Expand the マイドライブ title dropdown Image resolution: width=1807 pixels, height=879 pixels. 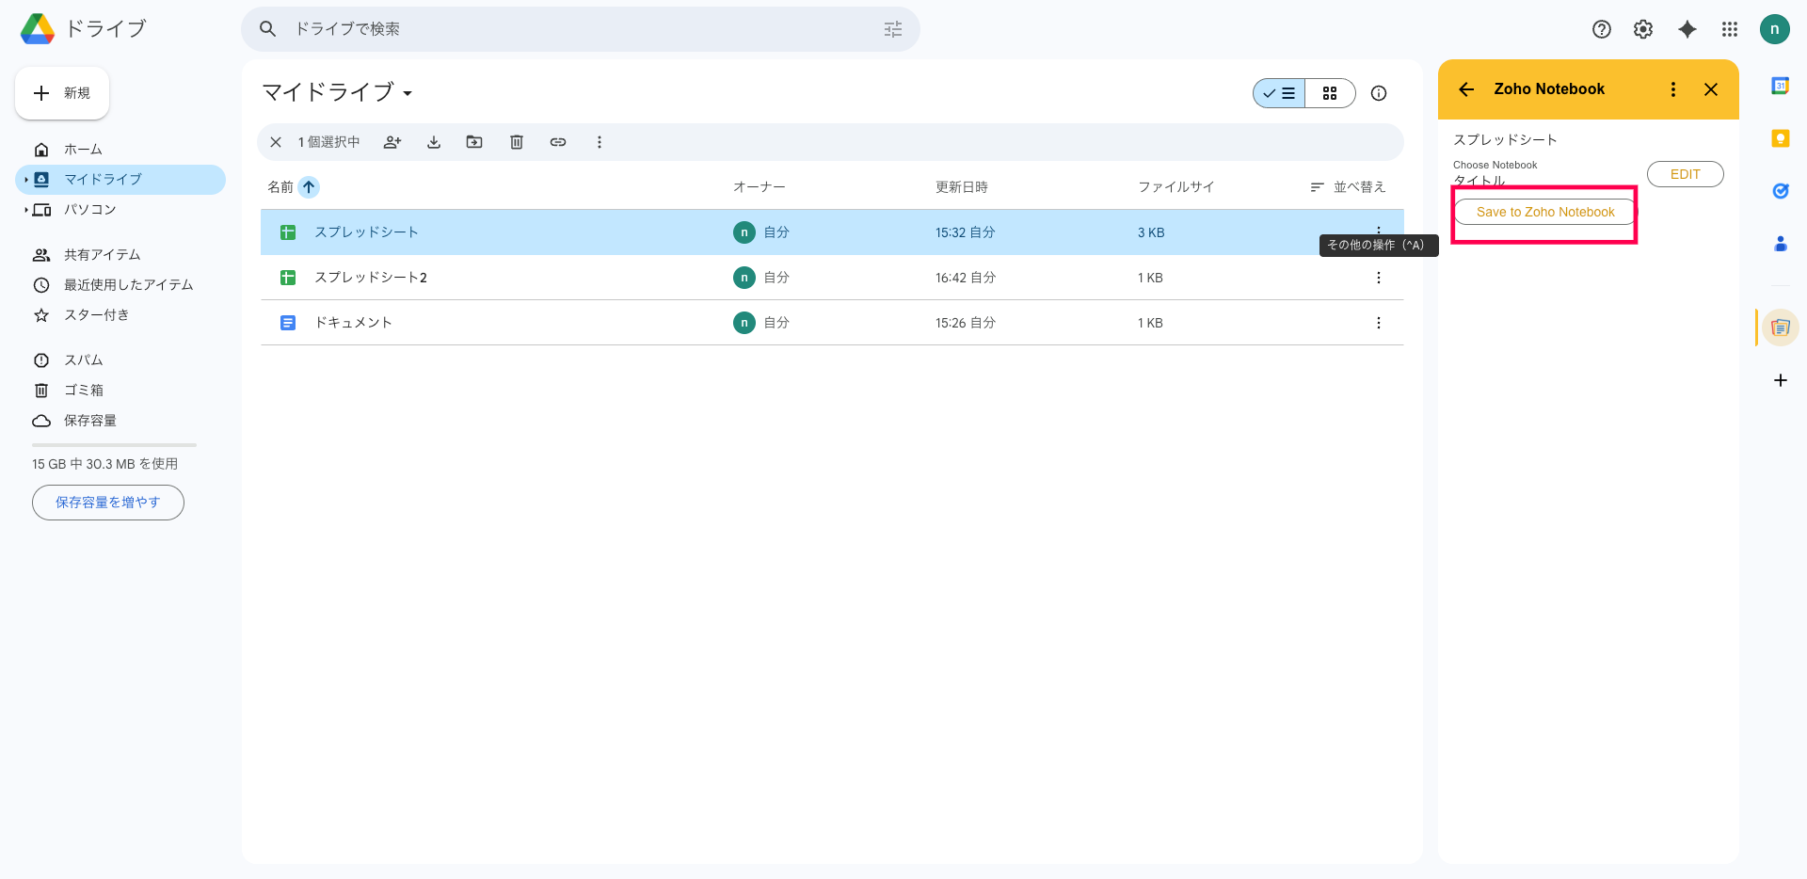click(x=408, y=93)
